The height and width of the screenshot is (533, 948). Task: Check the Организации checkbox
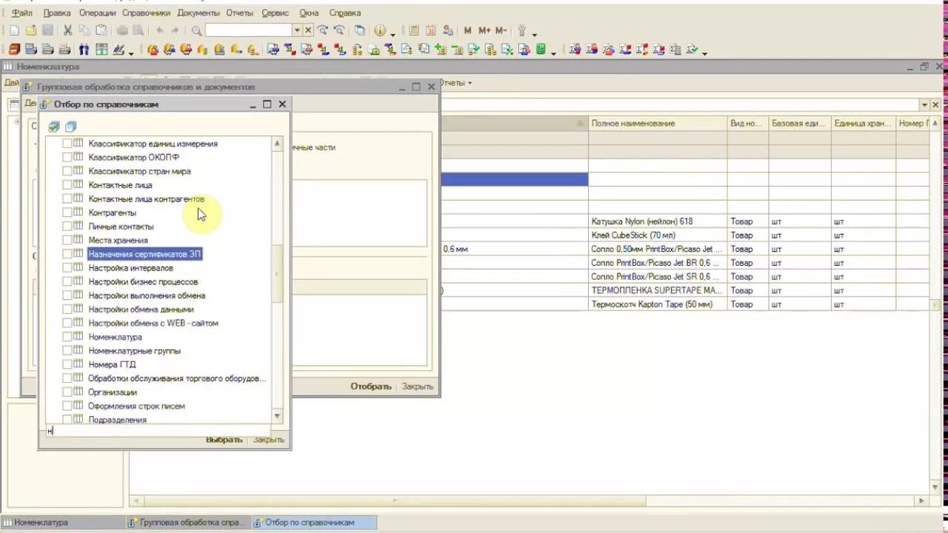(x=67, y=392)
